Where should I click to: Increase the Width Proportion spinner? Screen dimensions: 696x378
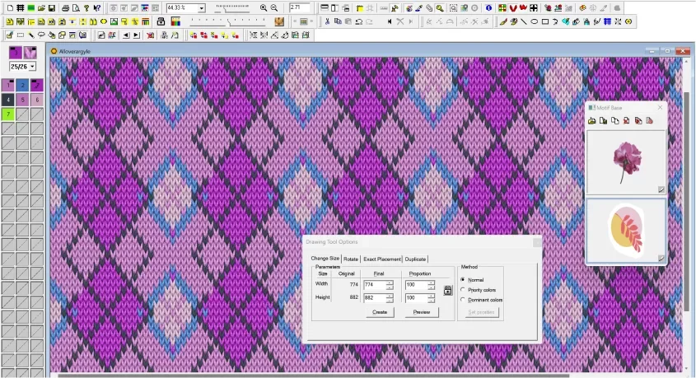click(x=431, y=282)
